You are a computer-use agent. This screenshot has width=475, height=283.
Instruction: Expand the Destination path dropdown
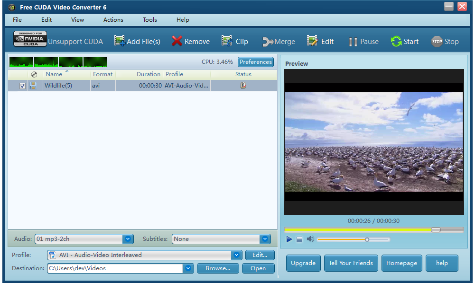tap(188, 268)
